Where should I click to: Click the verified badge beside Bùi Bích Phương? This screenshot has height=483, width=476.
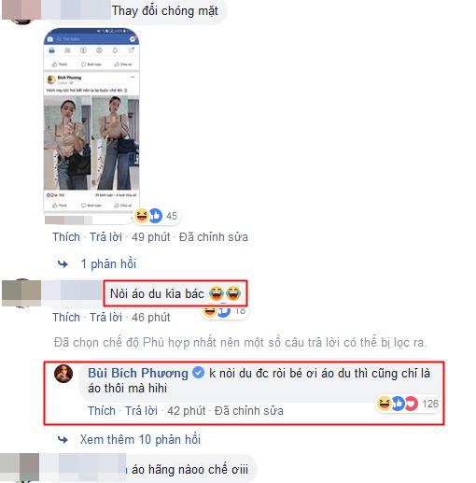tap(198, 373)
